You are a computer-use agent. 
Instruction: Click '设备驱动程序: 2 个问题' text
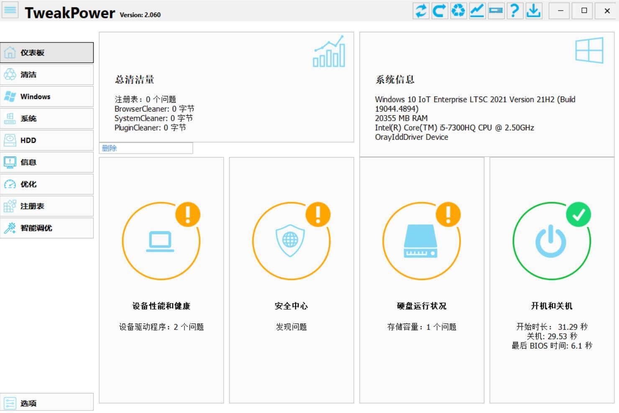(161, 327)
